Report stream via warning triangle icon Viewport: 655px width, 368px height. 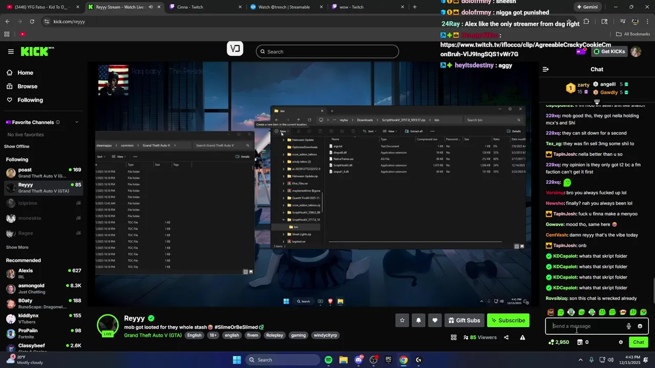tap(522, 337)
